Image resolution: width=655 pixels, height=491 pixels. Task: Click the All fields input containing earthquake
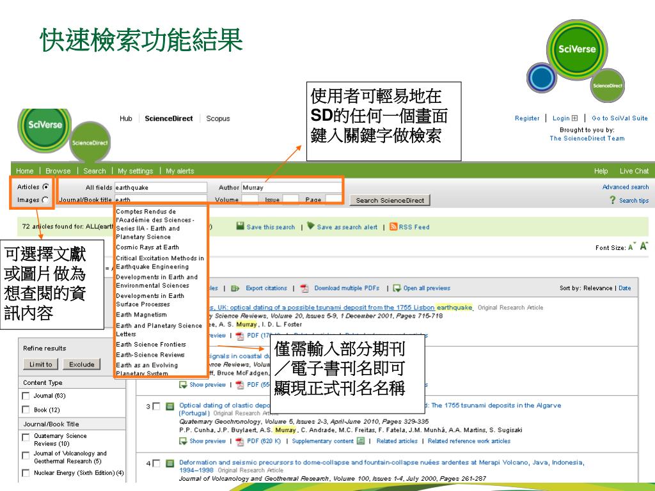[x=161, y=187]
